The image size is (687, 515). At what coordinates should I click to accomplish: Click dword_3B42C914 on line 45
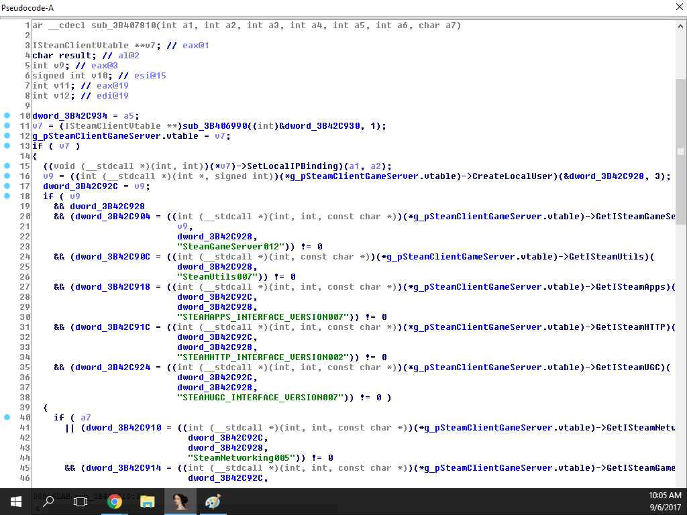(x=123, y=469)
